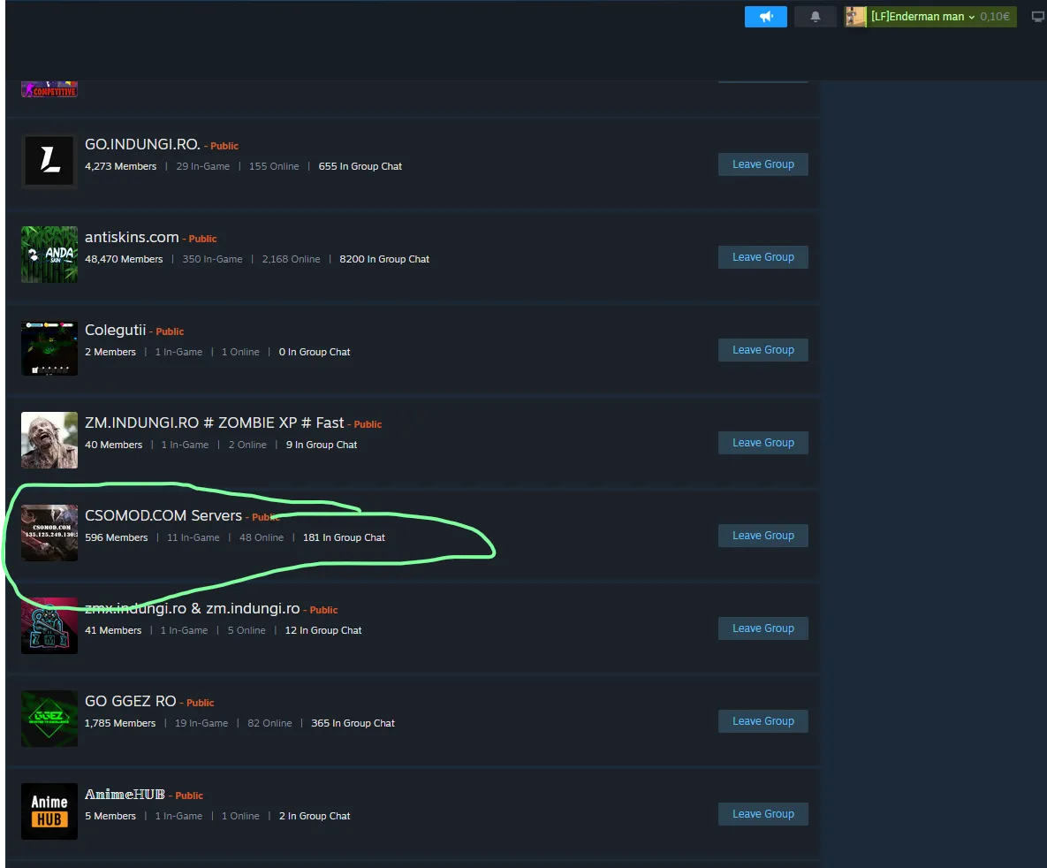Leave the CSOMOD.COM Servers group
1047x868 pixels.
[x=762, y=536]
